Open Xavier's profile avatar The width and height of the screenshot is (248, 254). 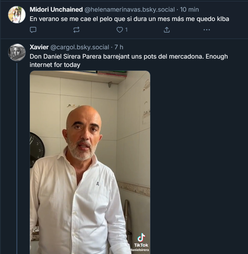(17, 52)
